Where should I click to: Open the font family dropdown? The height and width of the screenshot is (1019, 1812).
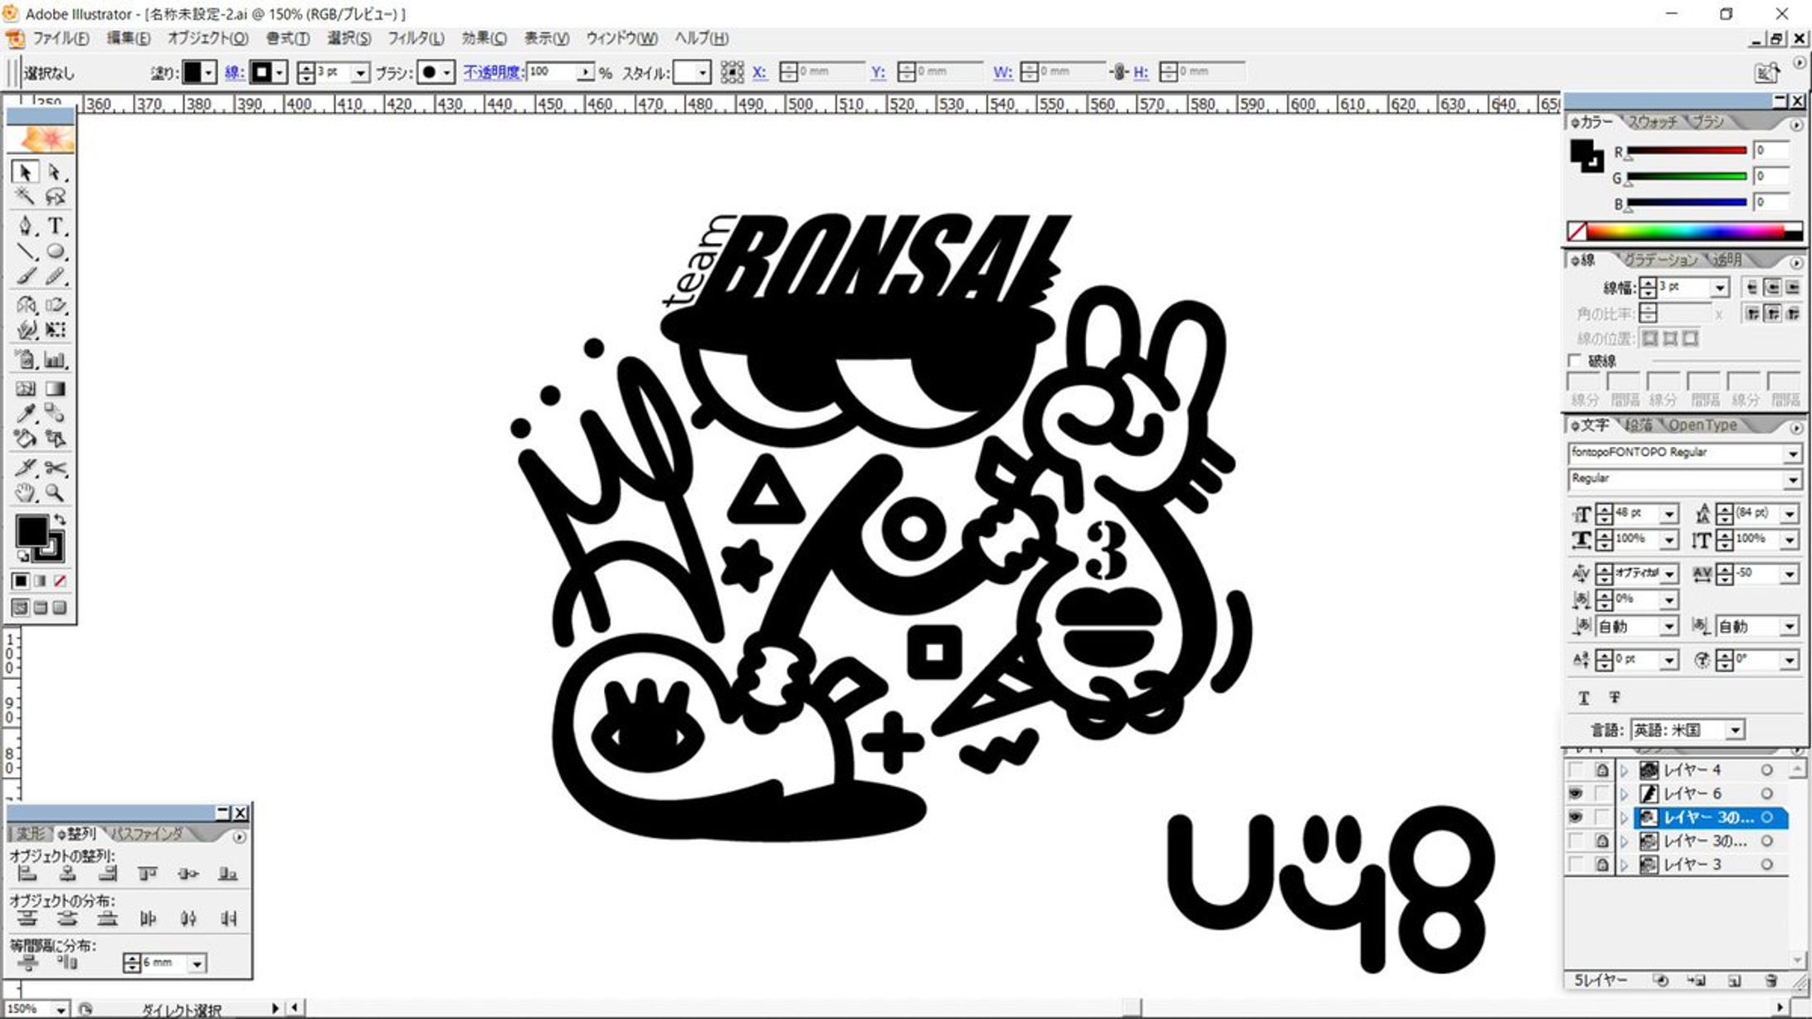1792,454
